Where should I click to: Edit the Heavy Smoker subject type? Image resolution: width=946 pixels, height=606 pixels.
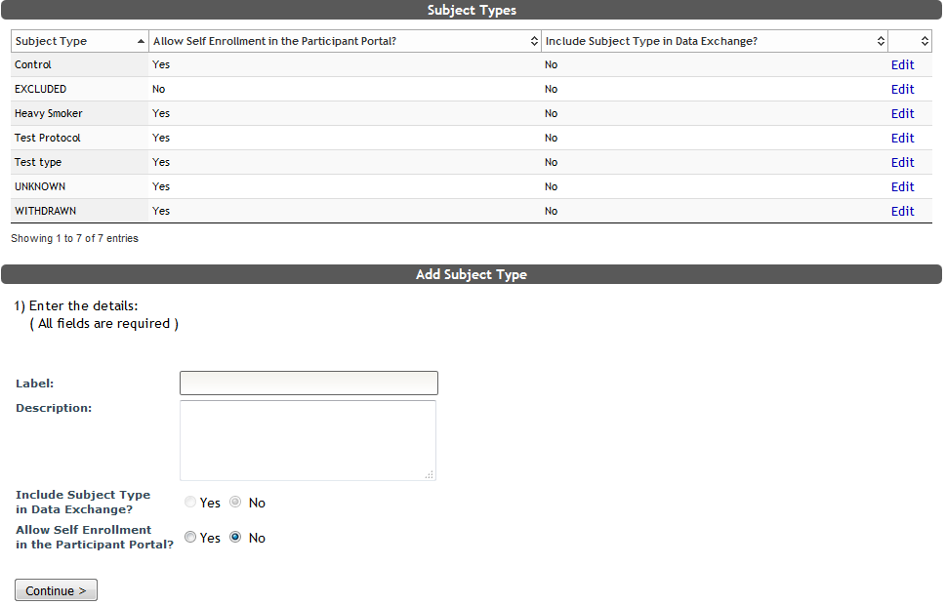point(901,113)
